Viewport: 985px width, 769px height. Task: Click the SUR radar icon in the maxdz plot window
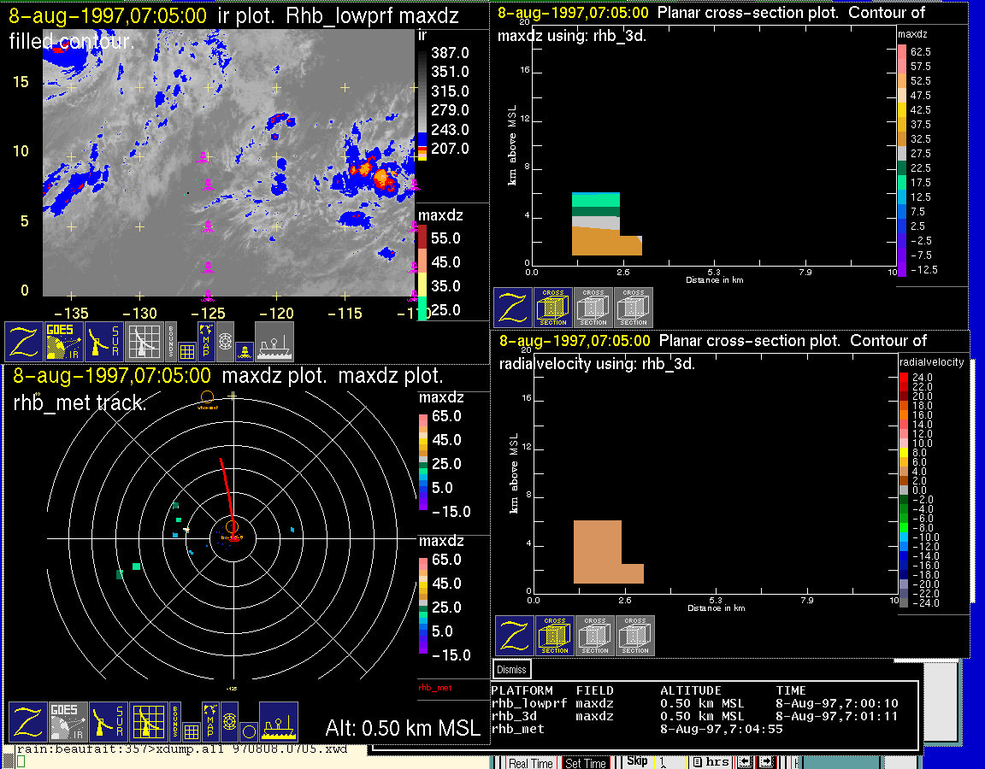click(x=108, y=723)
